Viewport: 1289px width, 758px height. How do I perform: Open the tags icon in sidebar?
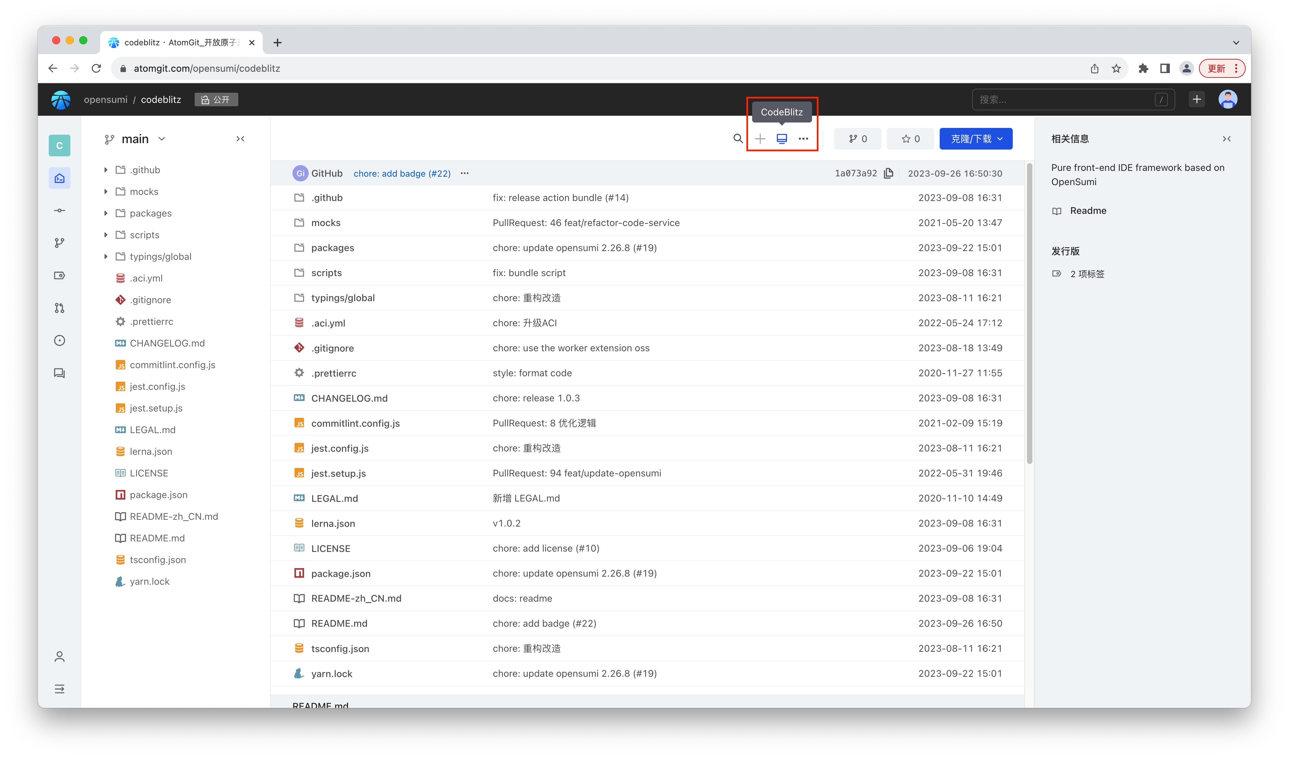(59, 275)
